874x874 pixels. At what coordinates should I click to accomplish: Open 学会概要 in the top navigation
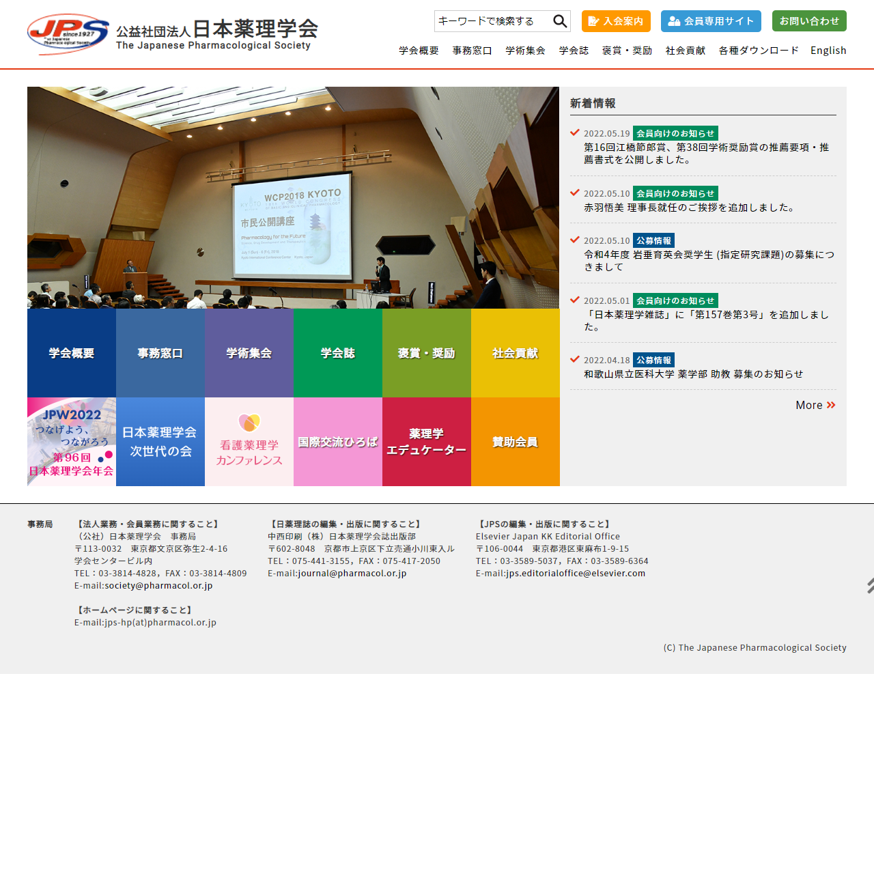(419, 51)
